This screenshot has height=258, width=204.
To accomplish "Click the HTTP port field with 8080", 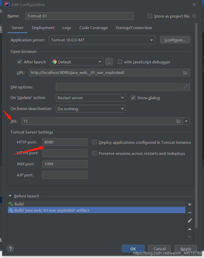I will coord(65,142).
